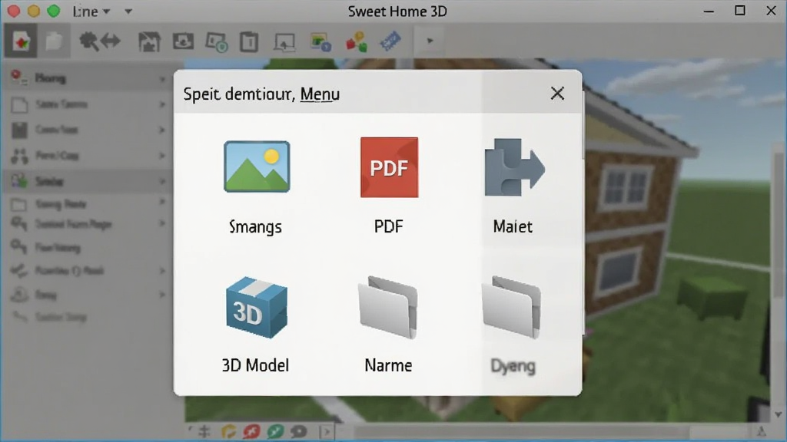This screenshot has width=787, height=442.
Task: Click the landscape picture with blue badge icon
Action: pos(320,42)
